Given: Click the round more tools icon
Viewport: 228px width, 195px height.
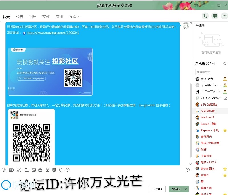Looking at the screenshot, I should click(x=68, y=170).
